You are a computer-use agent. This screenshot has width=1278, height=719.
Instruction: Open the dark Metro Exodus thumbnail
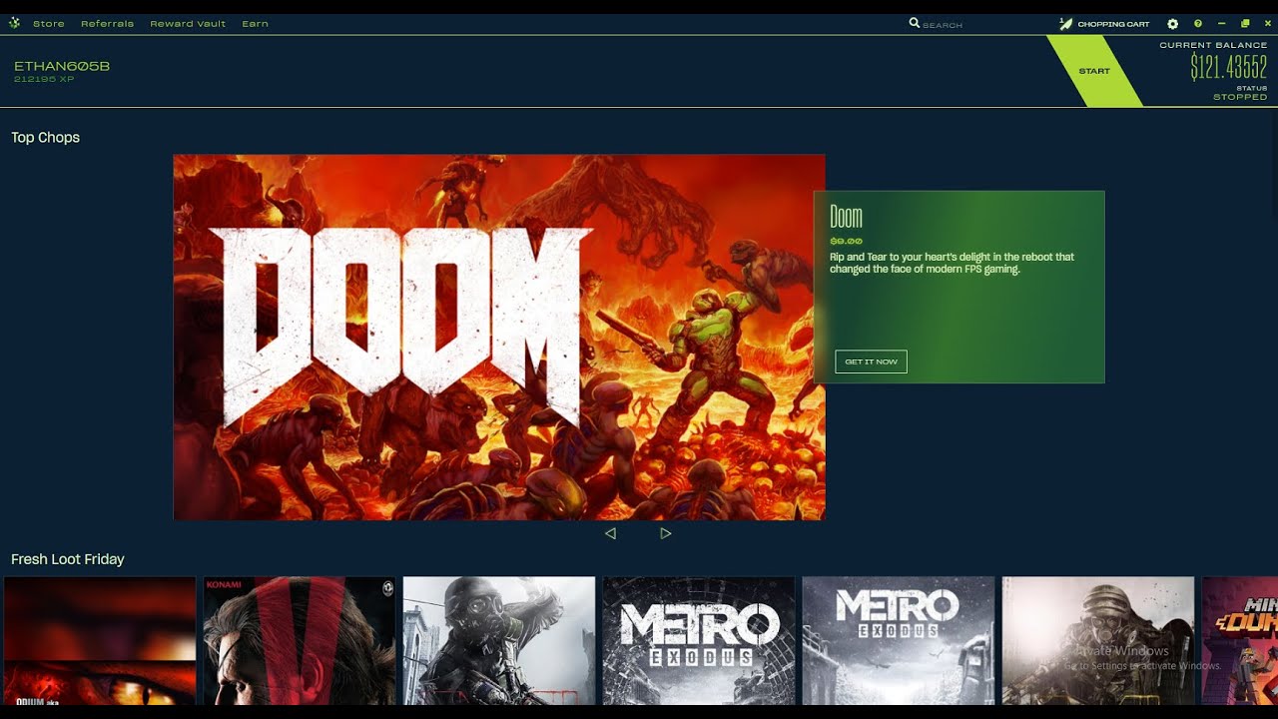point(699,641)
